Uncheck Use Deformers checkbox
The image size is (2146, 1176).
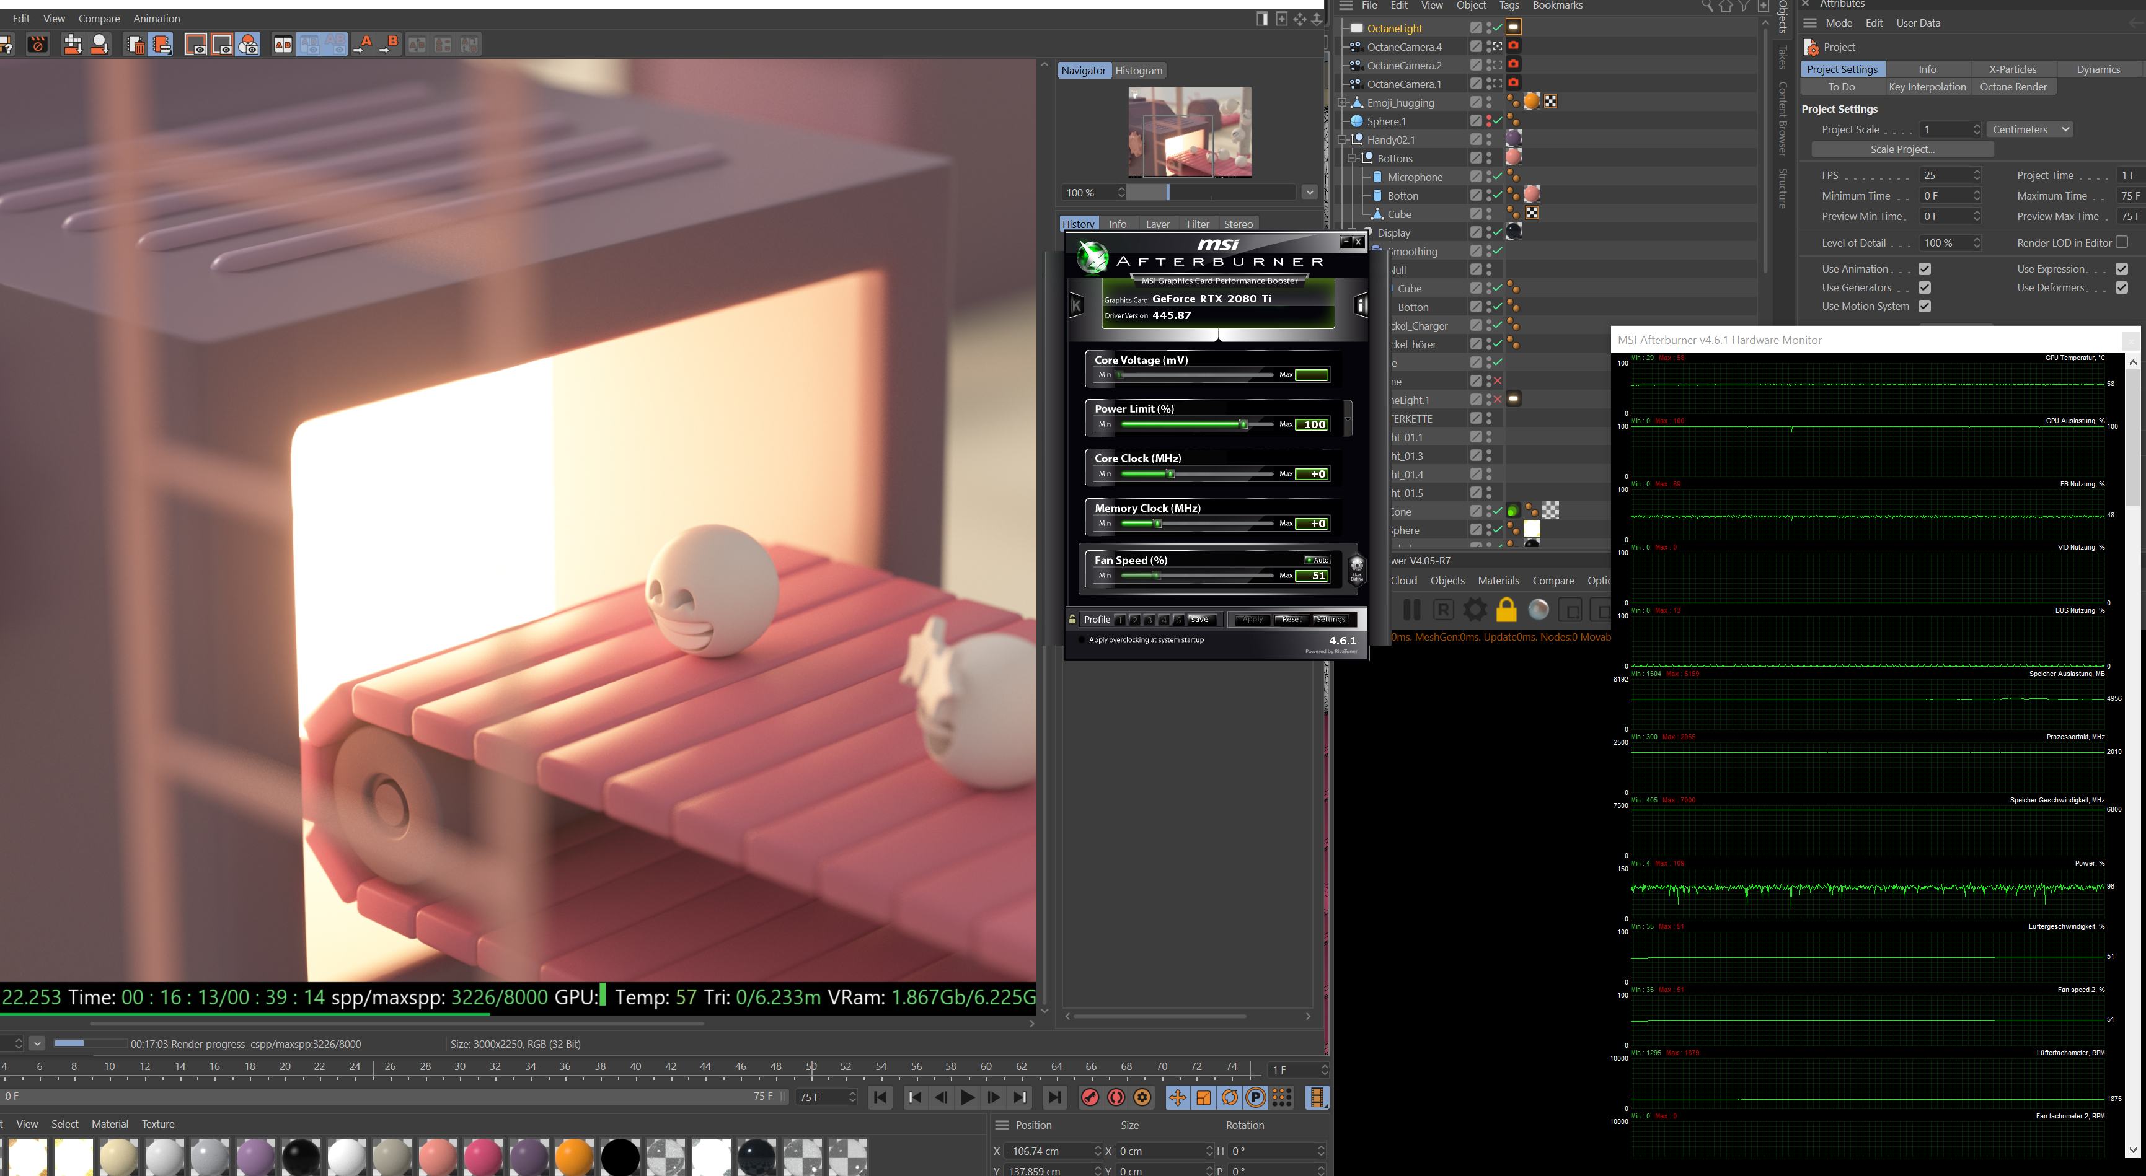tap(2122, 287)
